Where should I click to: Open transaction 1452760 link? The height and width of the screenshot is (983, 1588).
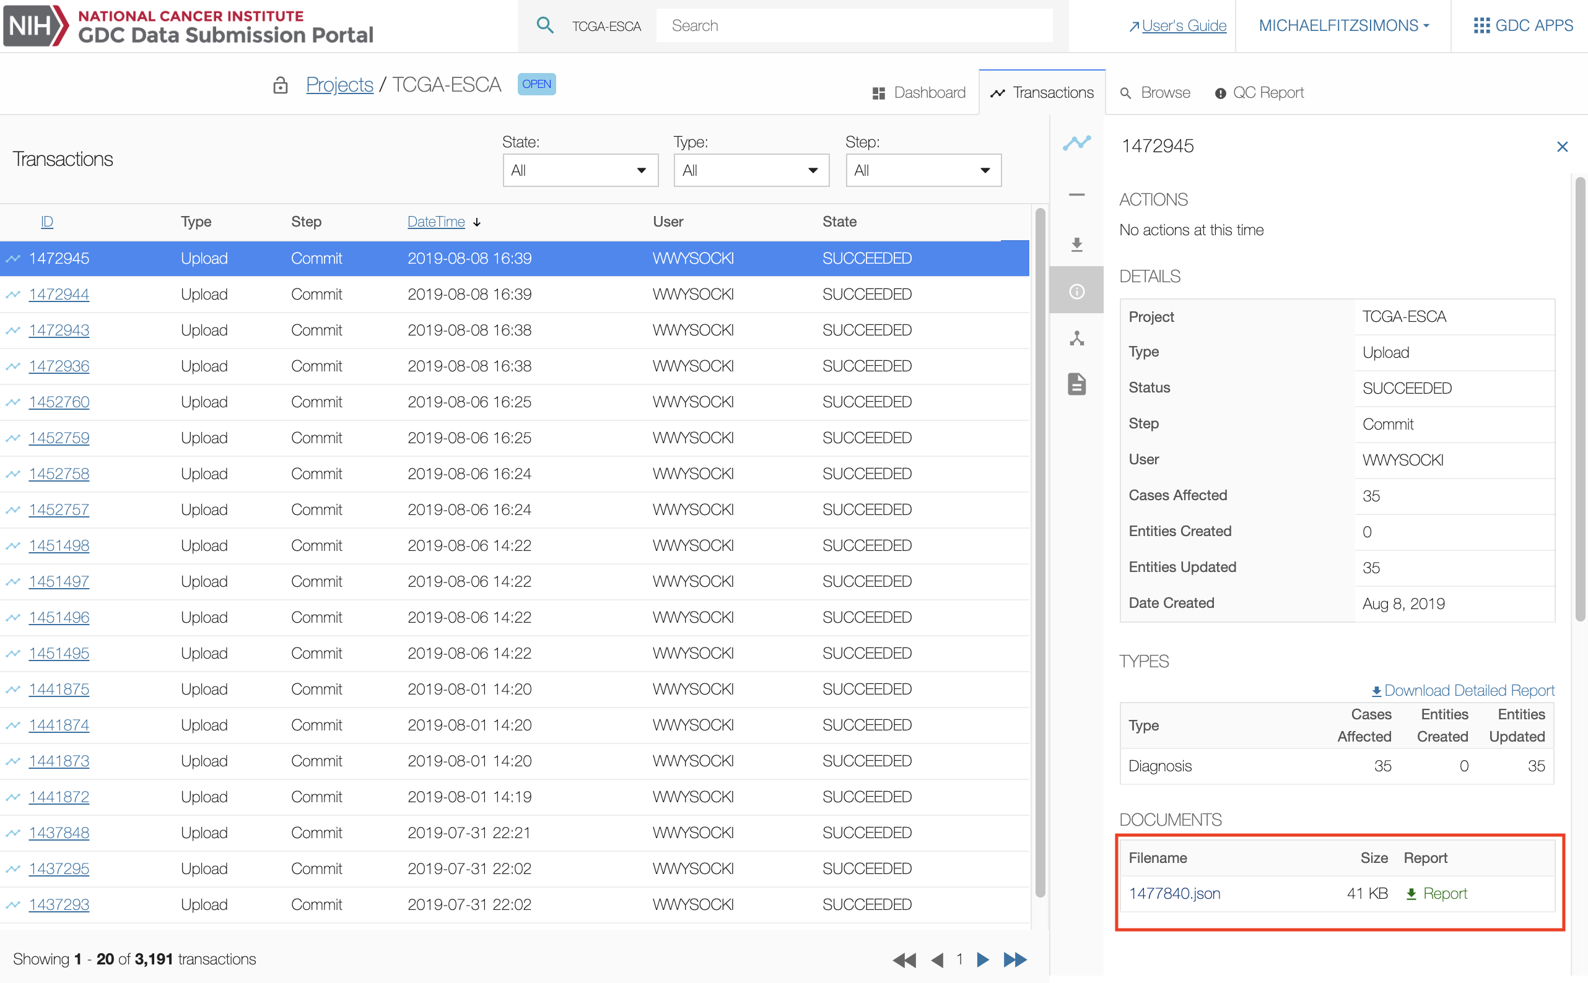[59, 402]
